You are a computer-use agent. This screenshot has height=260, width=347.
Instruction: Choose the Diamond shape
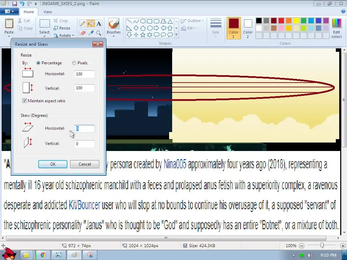pyautogui.click(x=136, y=28)
